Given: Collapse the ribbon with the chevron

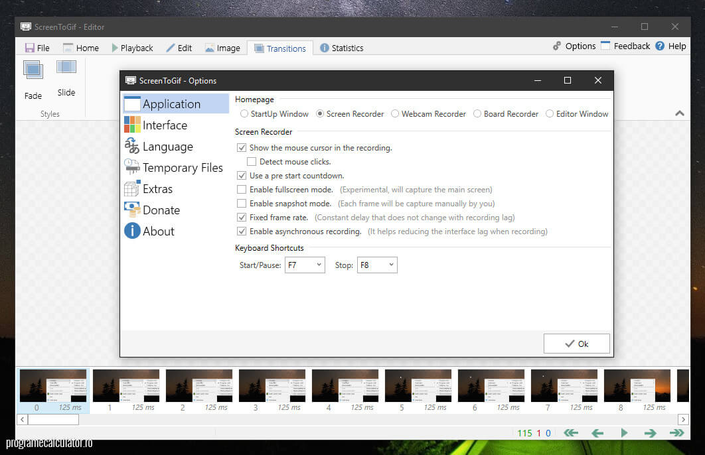Looking at the screenshot, I should (680, 113).
